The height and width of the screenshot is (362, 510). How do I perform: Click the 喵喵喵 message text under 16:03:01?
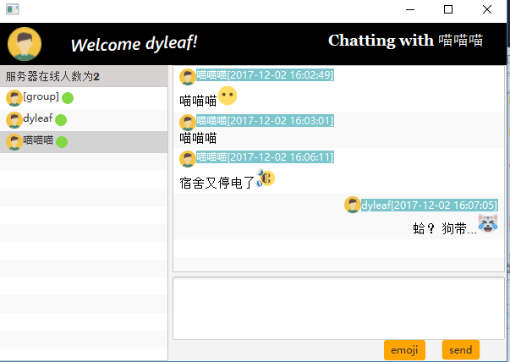(x=198, y=138)
